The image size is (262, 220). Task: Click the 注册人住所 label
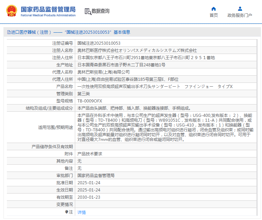tap(62, 57)
